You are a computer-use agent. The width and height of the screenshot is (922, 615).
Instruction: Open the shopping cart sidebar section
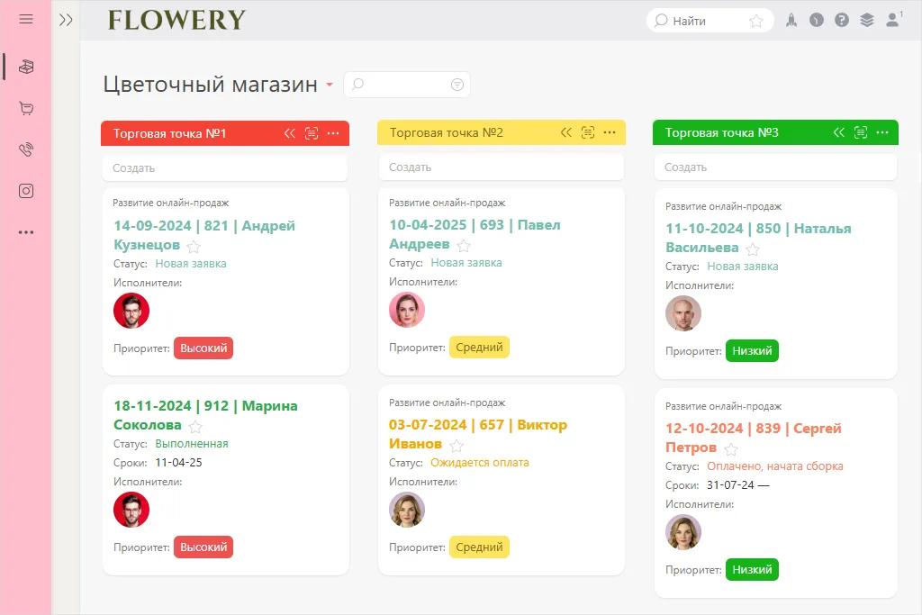(26, 108)
